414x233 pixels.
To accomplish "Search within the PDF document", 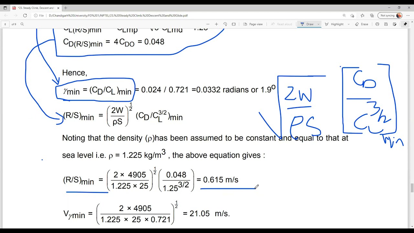I will pos(22,24).
